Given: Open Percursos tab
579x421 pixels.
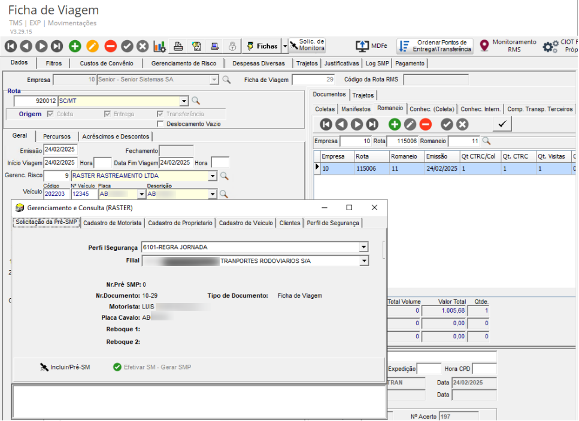Looking at the screenshot, I should coord(56,137).
